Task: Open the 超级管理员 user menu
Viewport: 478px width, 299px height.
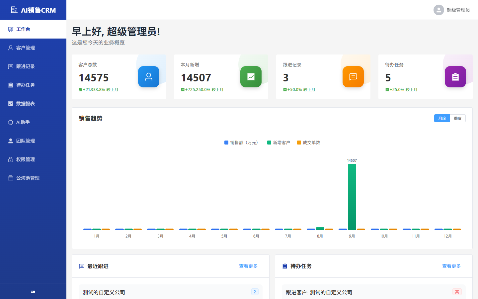Action: click(452, 10)
